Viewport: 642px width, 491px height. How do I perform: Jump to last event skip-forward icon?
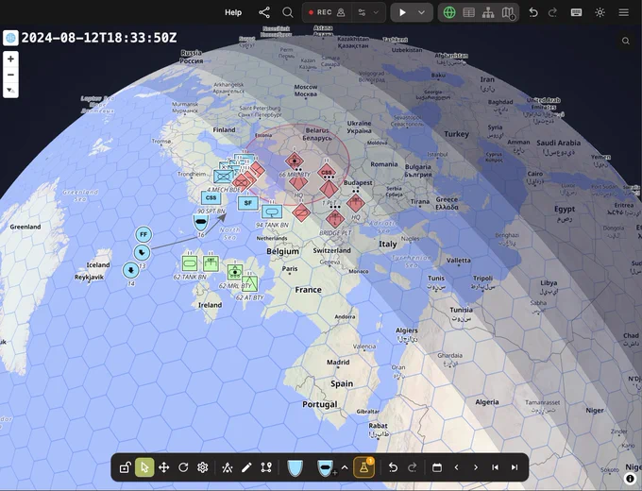click(515, 467)
